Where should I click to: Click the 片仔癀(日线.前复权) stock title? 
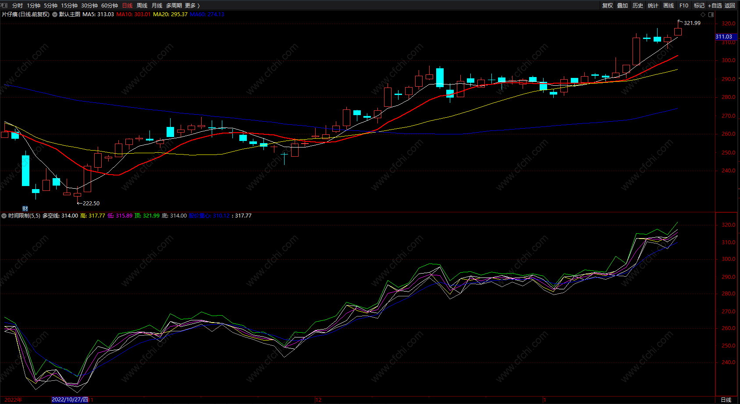click(x=26, y=14)
